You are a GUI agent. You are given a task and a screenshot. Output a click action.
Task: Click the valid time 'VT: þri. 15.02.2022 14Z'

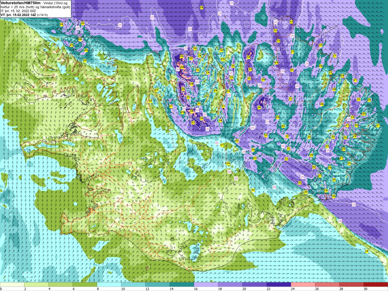coord(18,15)
